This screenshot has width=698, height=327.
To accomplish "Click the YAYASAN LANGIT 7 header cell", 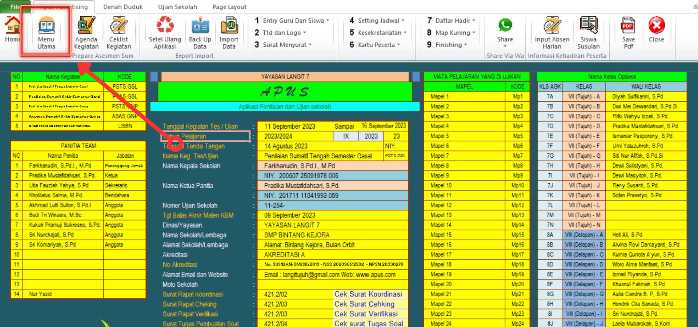I will [x=285, y=77].
